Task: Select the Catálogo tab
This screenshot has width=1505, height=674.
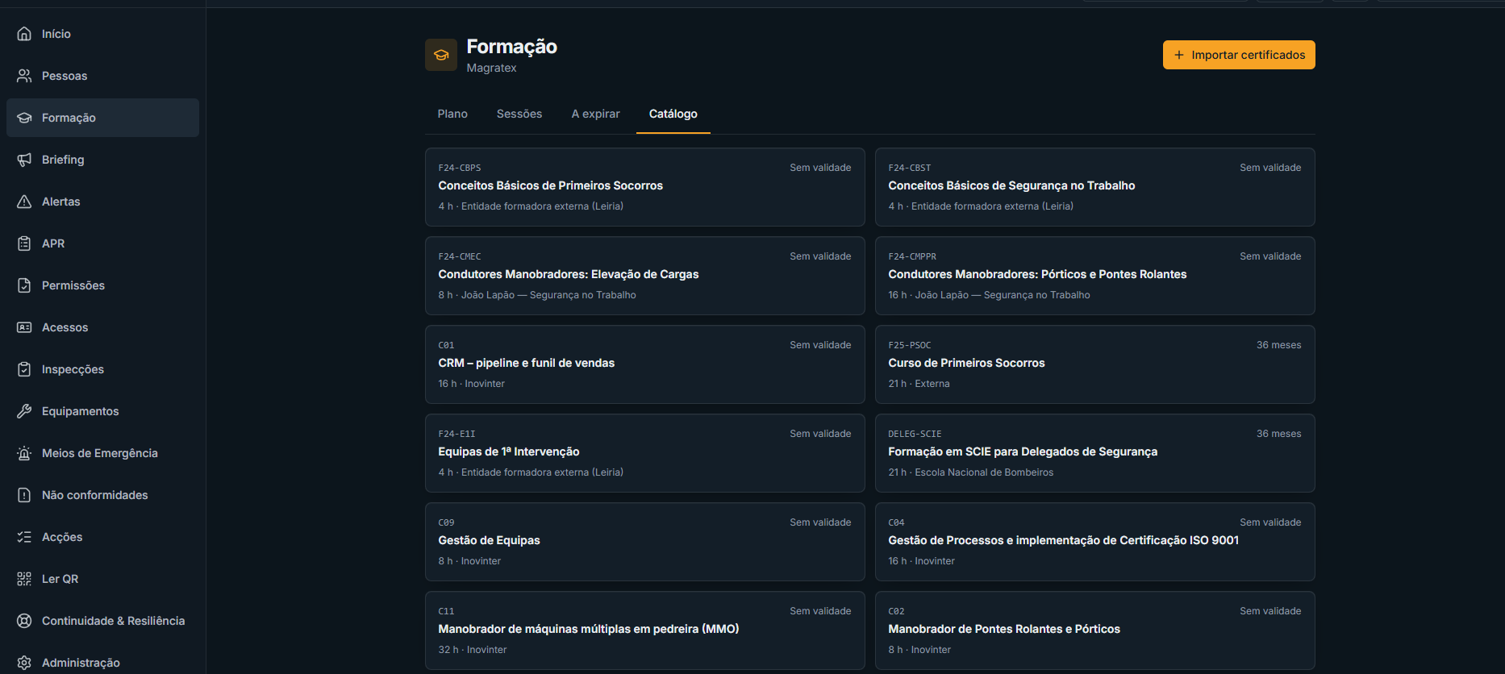Action: click(x=673, y=114)
